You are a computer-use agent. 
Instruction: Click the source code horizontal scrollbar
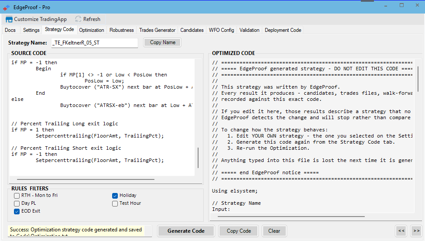(86, 179)
